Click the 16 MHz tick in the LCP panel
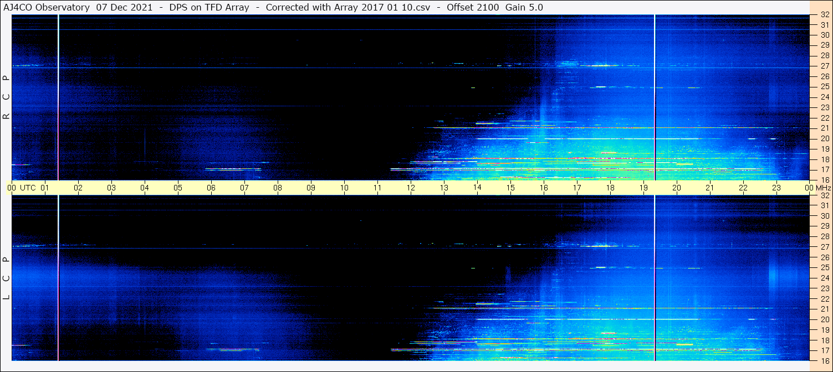This screenshot has height=372, width=833. 824,360
